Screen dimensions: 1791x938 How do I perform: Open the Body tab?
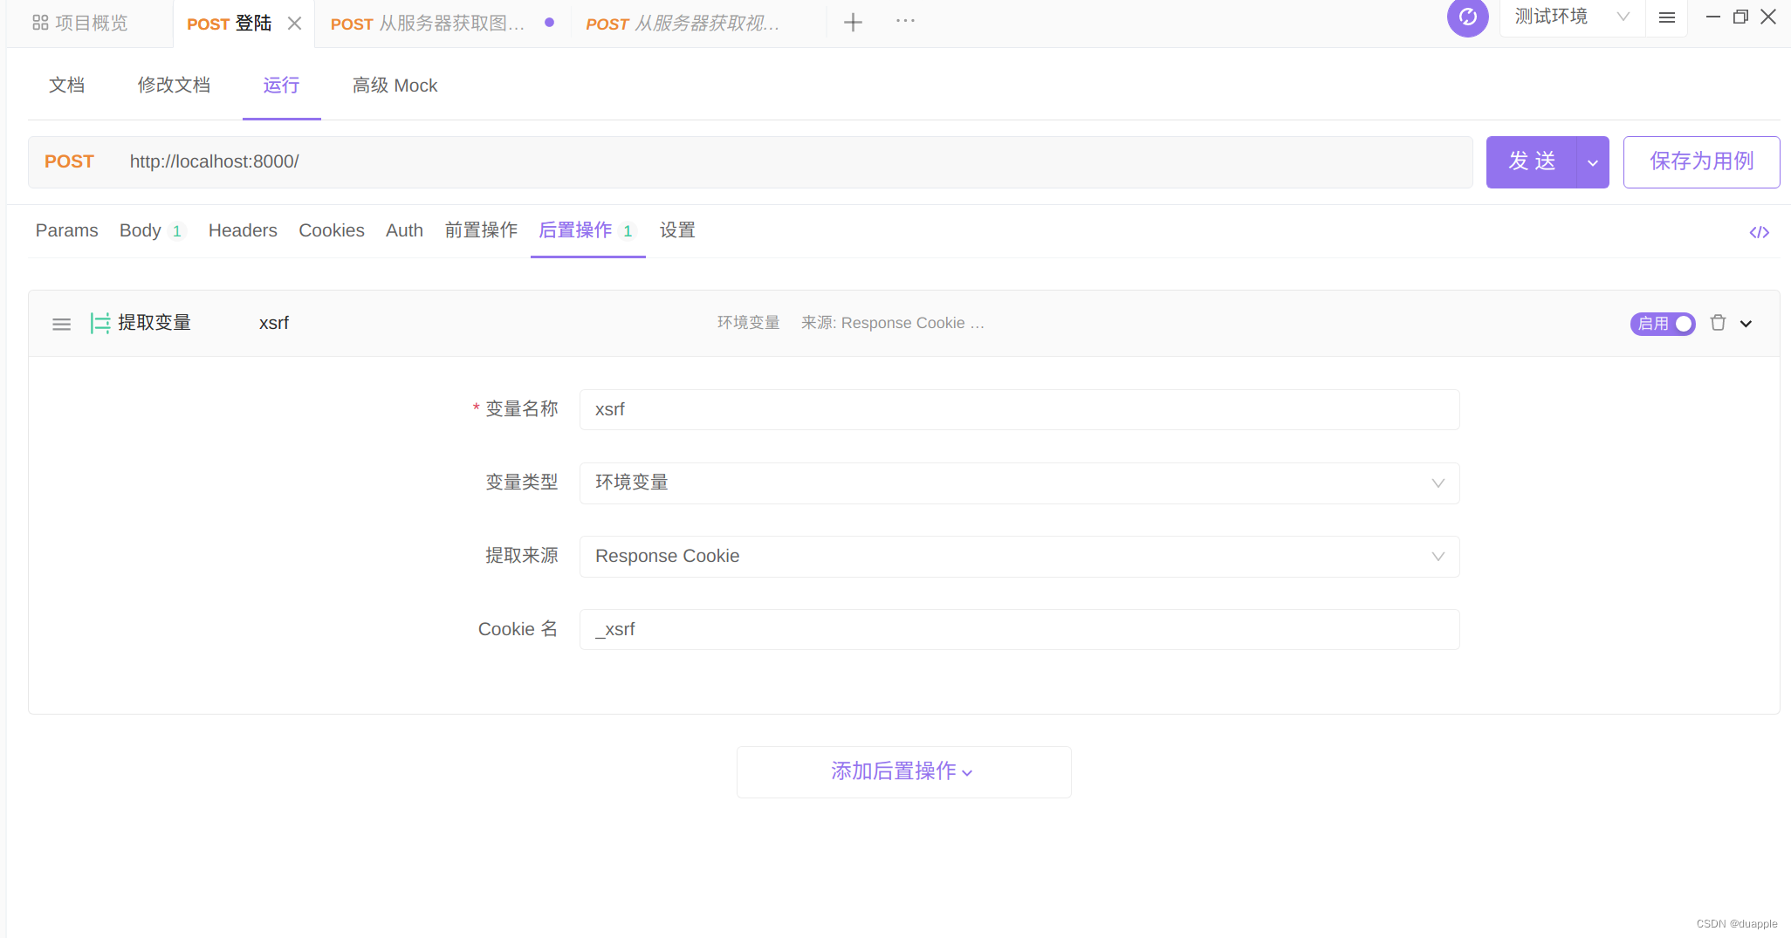pyautogui.click(x=152, y=230)
